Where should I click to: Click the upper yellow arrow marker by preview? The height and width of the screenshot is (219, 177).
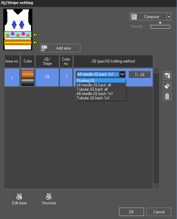[36, 35]
